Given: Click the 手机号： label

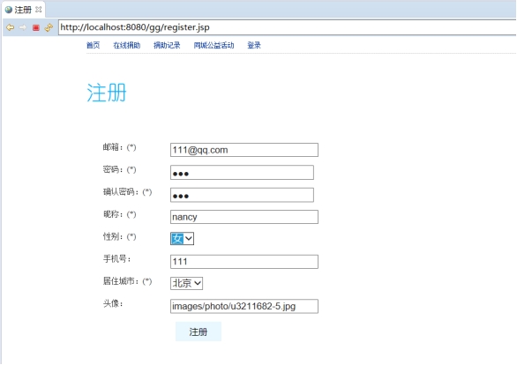Looking at the screenshot, I should tap(117, 259).
